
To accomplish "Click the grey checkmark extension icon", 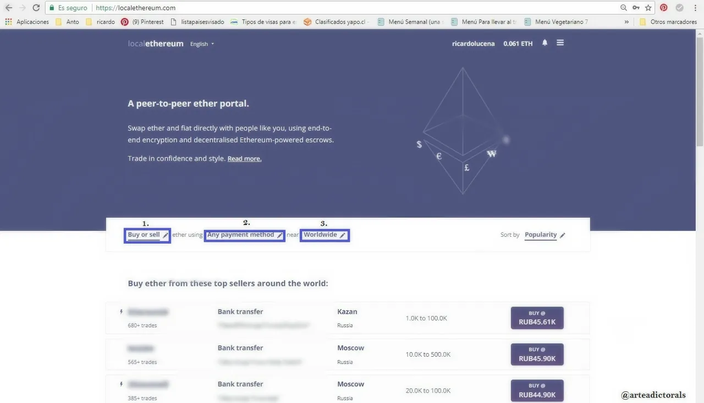I will (680, 8).
